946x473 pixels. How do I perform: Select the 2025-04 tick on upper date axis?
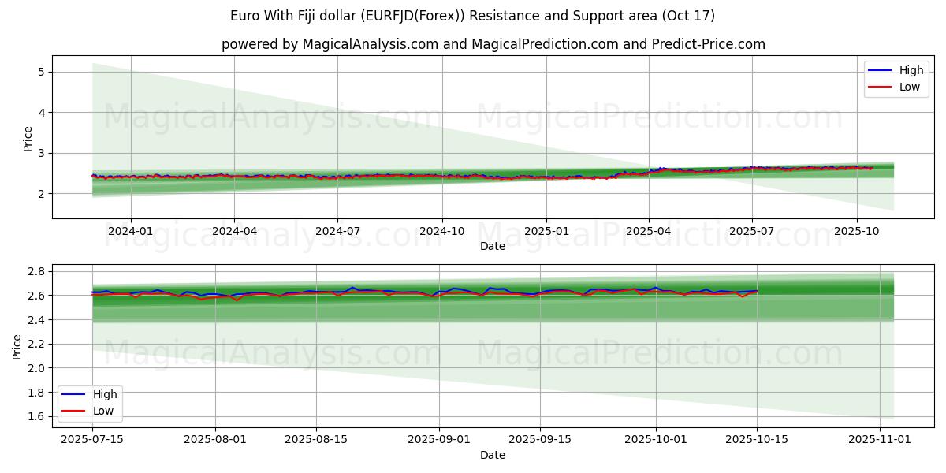649,231
